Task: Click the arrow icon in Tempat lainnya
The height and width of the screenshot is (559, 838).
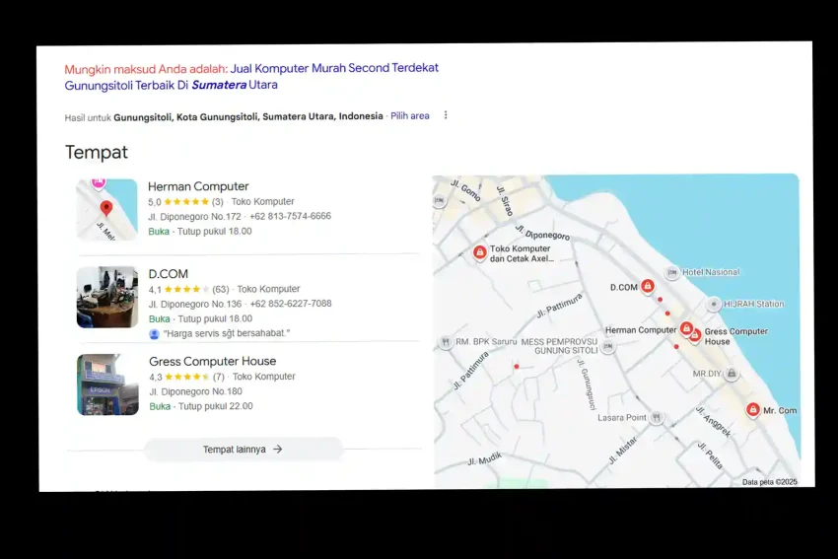Action: tap(277, 449)
